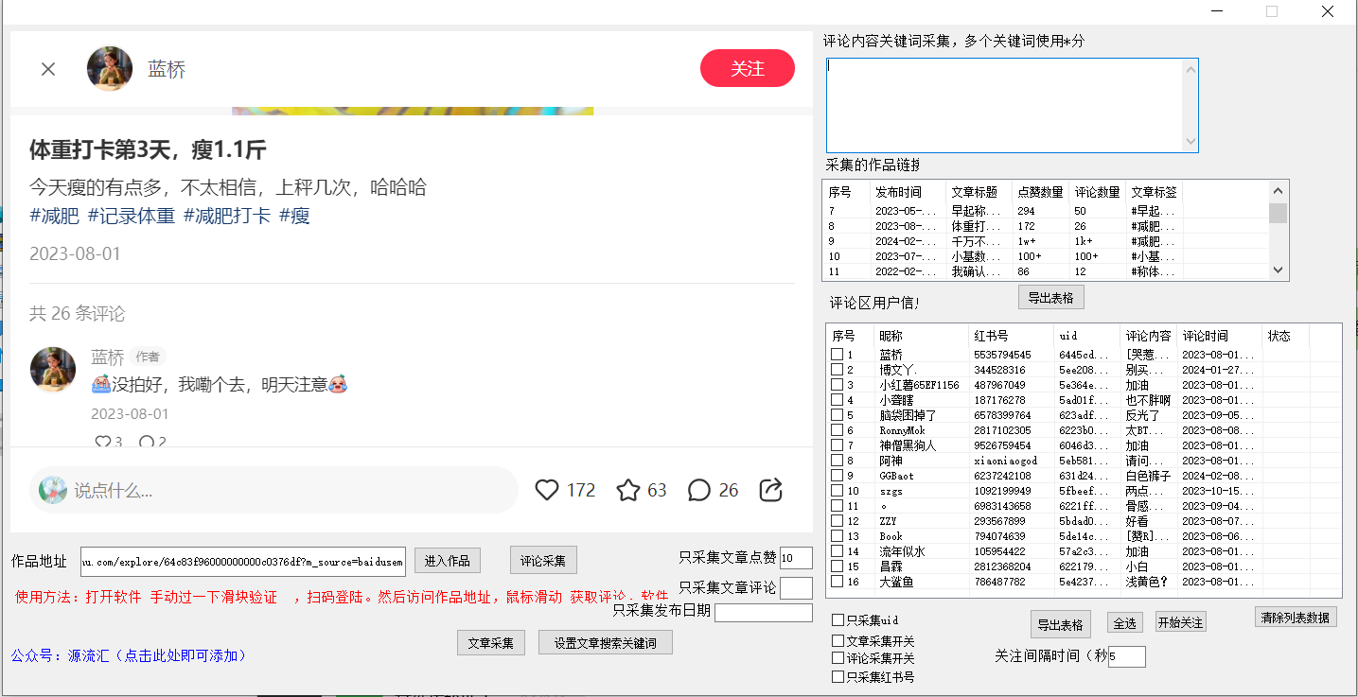Click the 作品地址 URL input field
The image size is (1358, 697).
click(x=243, y=561)
